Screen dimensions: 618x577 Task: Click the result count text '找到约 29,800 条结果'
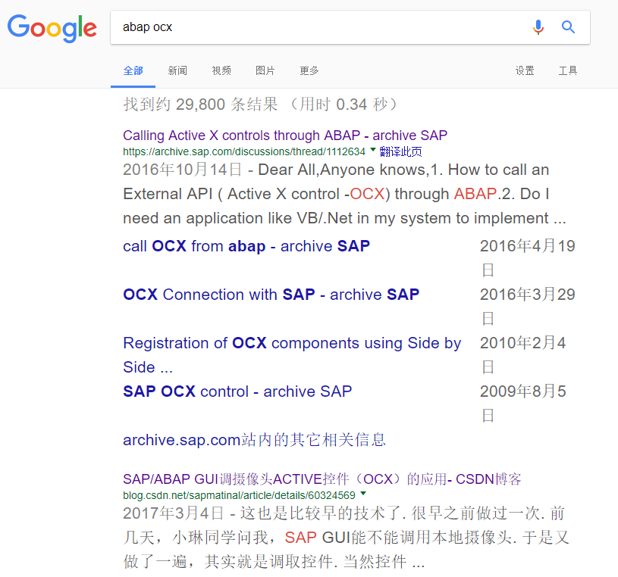(x=201, y=104)
